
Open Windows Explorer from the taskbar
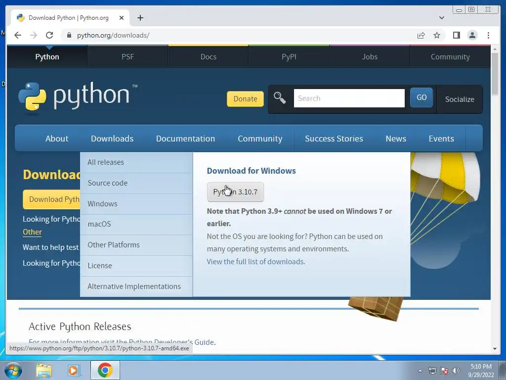pyautogui.click(x=44, y=371)
